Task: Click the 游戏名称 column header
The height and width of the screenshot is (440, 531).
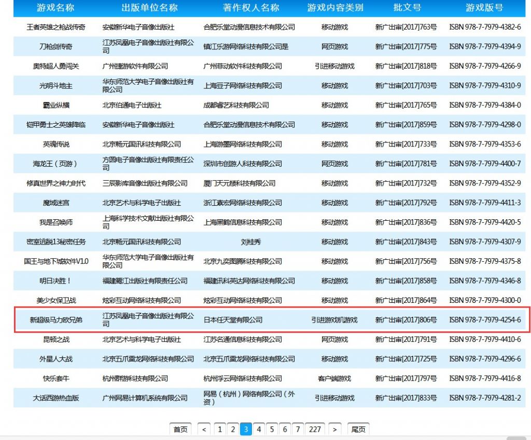Action: (x=55, y=7)
